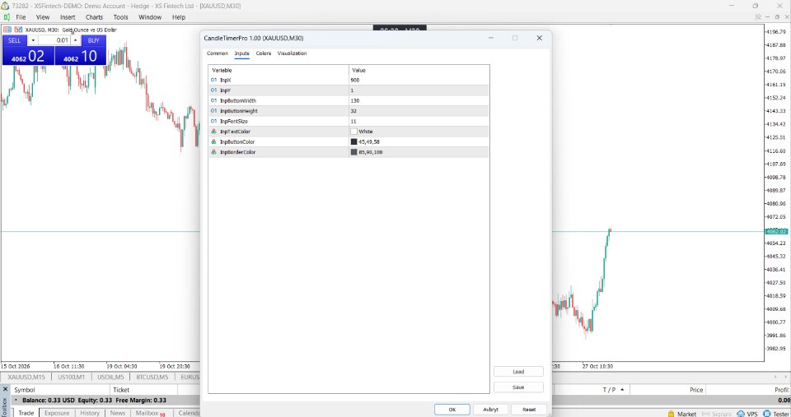Select the InpButtonHeight variable row
791x417 pixels.
tap(349, 111)
